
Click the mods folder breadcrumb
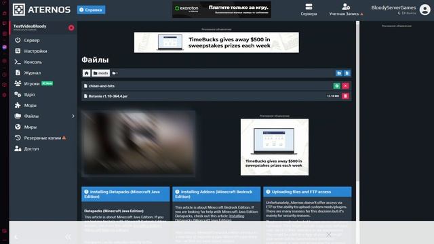point(101,73)
